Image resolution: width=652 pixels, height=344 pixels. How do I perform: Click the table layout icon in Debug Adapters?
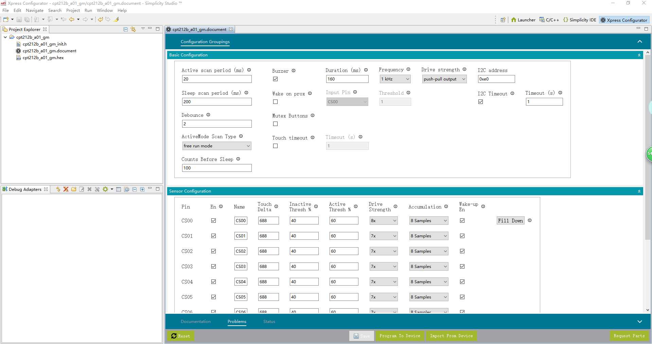tap(119, 189)
